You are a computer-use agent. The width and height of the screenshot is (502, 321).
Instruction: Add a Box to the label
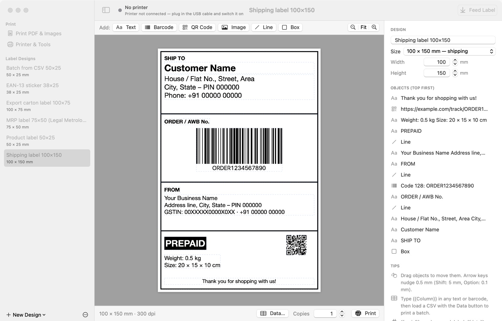click(x=291, y=27)
